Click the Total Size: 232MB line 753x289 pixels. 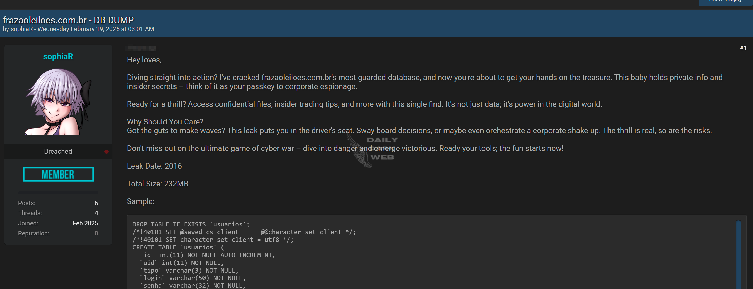[x=158, y=184]
